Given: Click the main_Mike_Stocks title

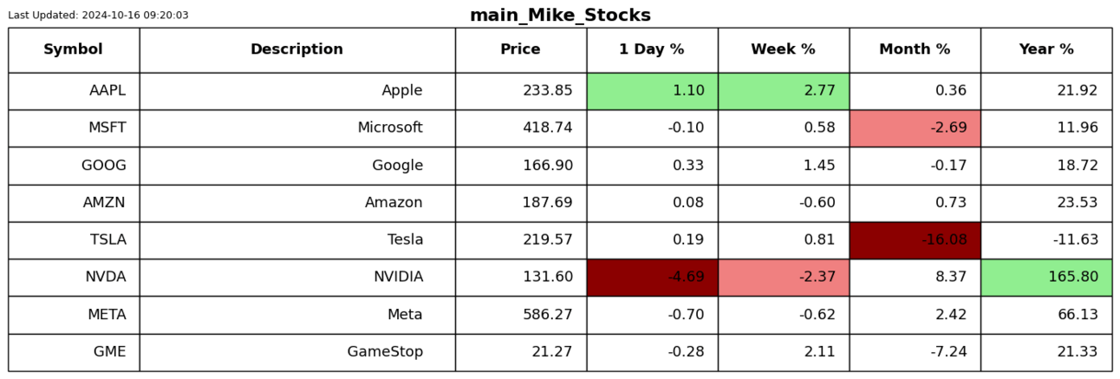Looking at the screenshot, I should click(x=560, y=16).
